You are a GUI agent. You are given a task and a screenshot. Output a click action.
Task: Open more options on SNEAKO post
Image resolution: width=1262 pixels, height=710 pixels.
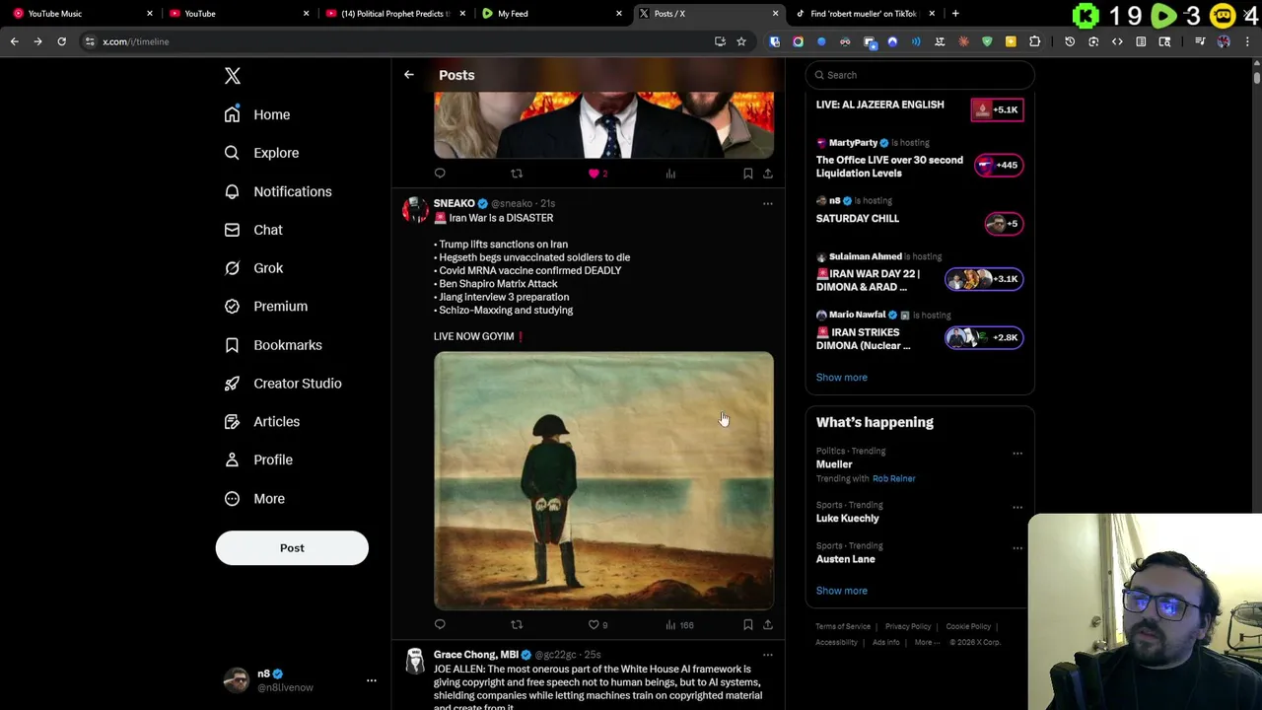[767, 204]
